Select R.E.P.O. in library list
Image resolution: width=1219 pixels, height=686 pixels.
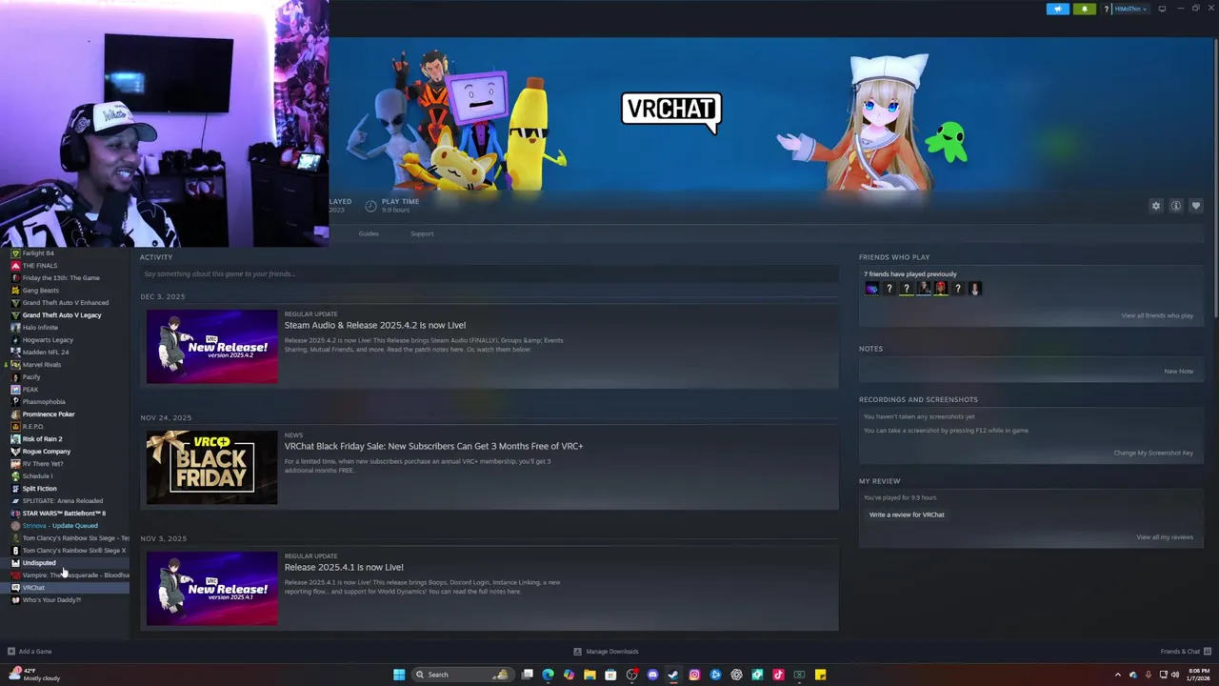(x=33, y=427)
